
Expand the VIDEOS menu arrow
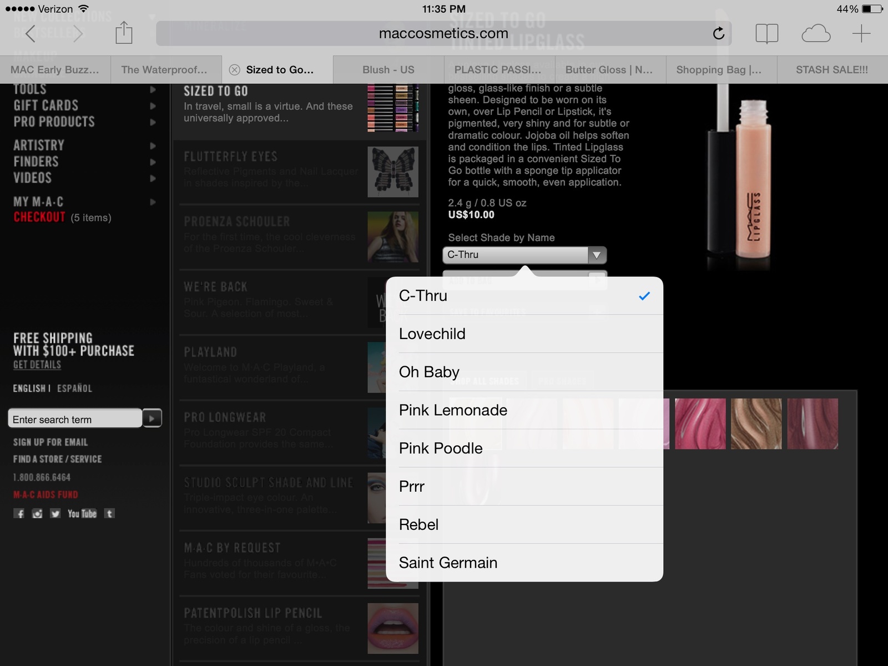153,179
